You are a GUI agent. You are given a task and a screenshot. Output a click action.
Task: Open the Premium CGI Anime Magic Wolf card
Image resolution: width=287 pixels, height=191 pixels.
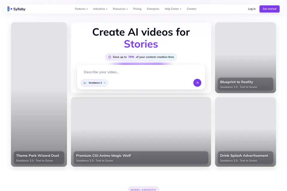point(141,132)
